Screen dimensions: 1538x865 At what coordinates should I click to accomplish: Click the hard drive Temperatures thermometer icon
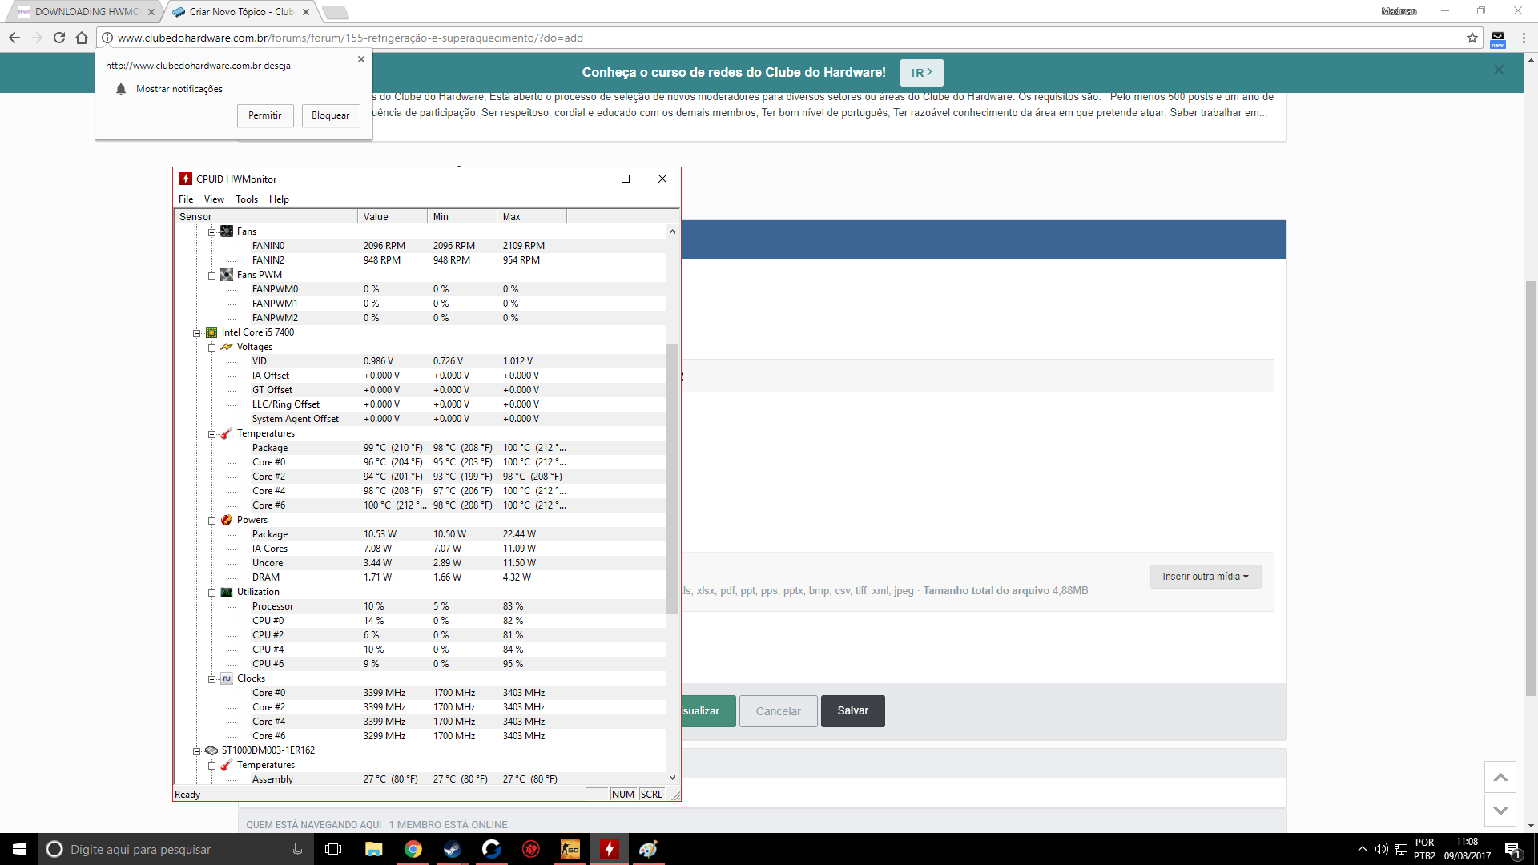click(227, 765)
